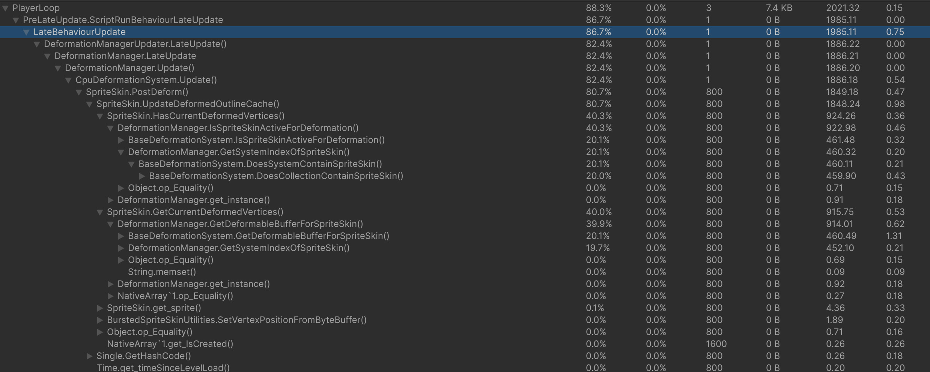Image resolution: width=930 pixels, height=372 pixels.
Task: Expand Single.GetHashCode()
Action: click(x=89, y=356)
